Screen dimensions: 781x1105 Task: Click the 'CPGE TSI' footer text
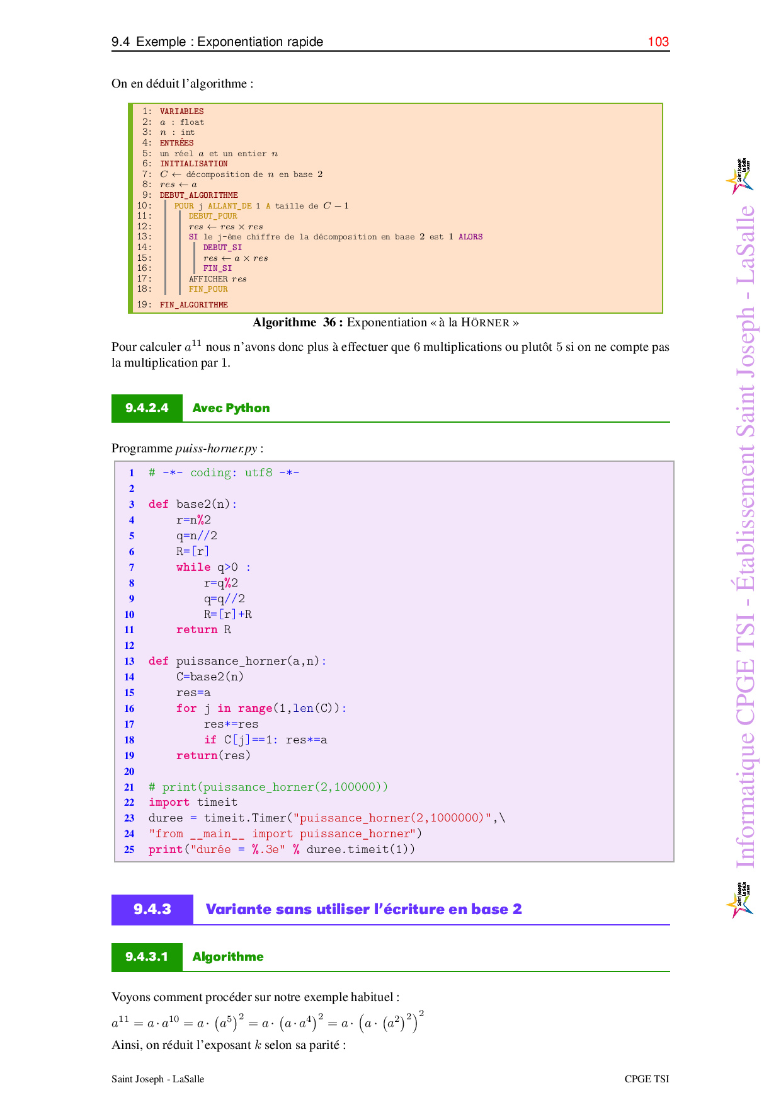[x=646, y=1079]
